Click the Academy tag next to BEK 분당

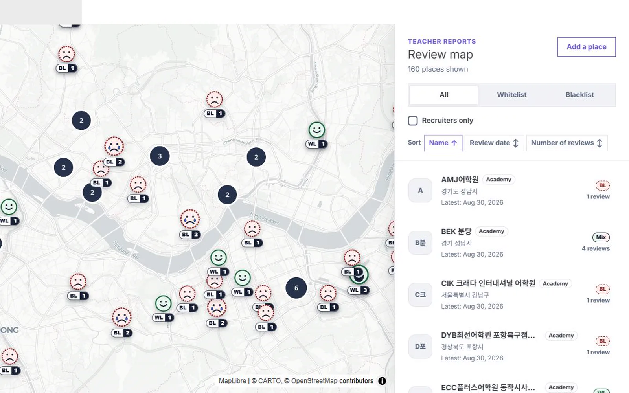pos(491,231)
